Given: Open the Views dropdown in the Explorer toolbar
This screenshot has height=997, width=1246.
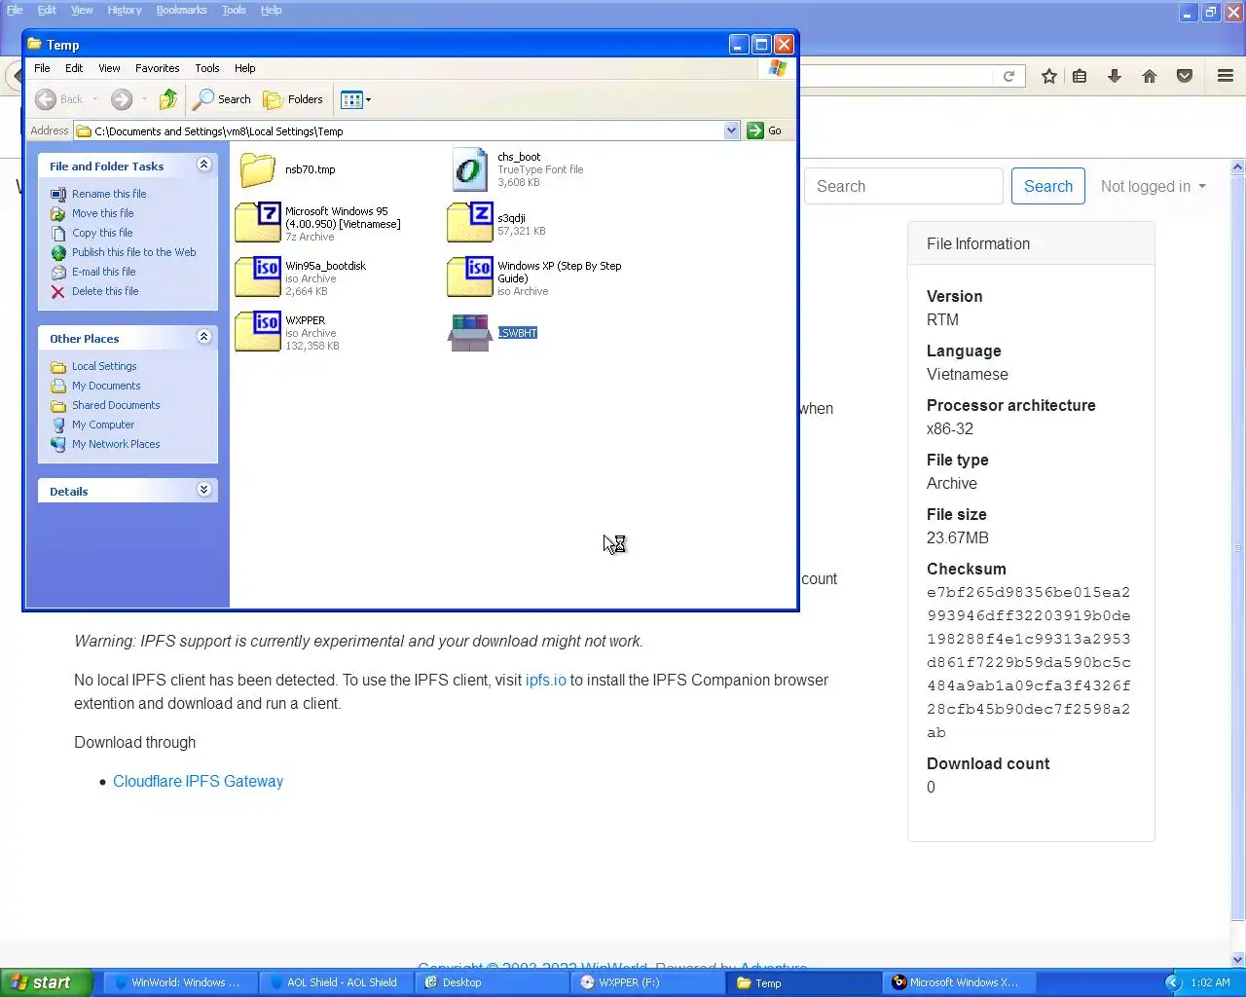Looking at the screenshot, I should (356, 99).
